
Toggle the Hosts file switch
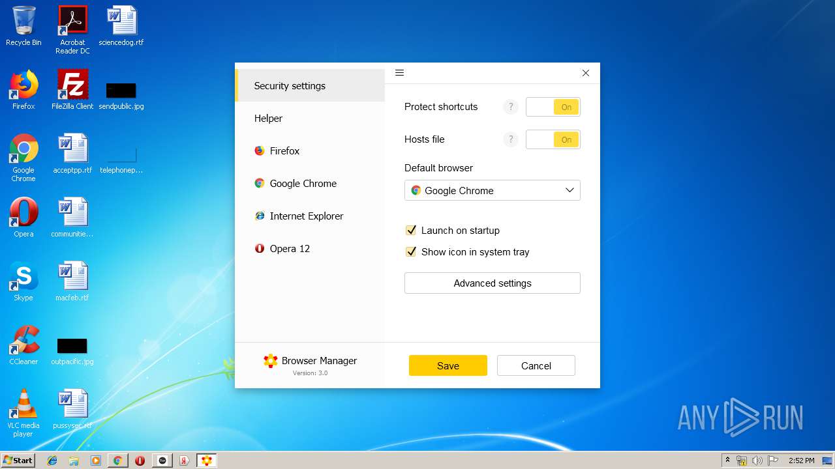click(x=553, y=139)
